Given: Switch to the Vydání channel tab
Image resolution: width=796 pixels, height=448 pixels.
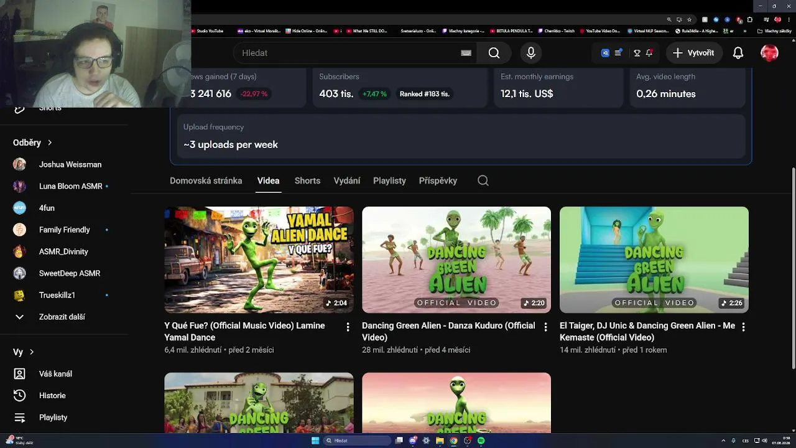Looking at the screenshot, I should 347,180.
